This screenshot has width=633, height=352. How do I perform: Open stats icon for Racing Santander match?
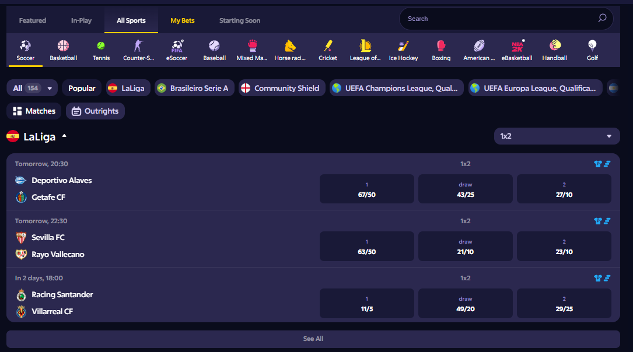click(606, 278)
